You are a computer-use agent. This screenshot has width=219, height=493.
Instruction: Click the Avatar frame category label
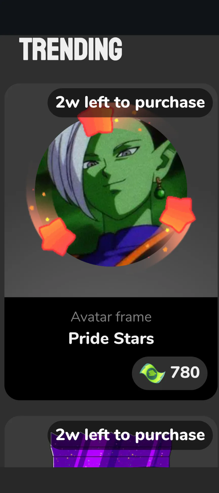coord(111,317)
